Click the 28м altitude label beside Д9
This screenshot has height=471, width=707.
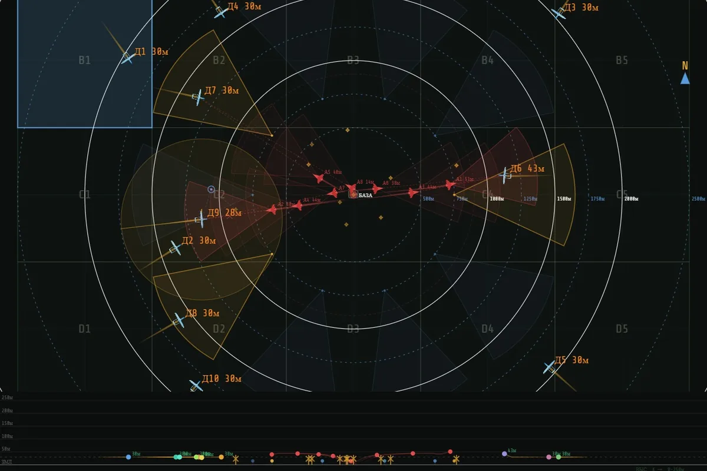click(x=233, y=213)
